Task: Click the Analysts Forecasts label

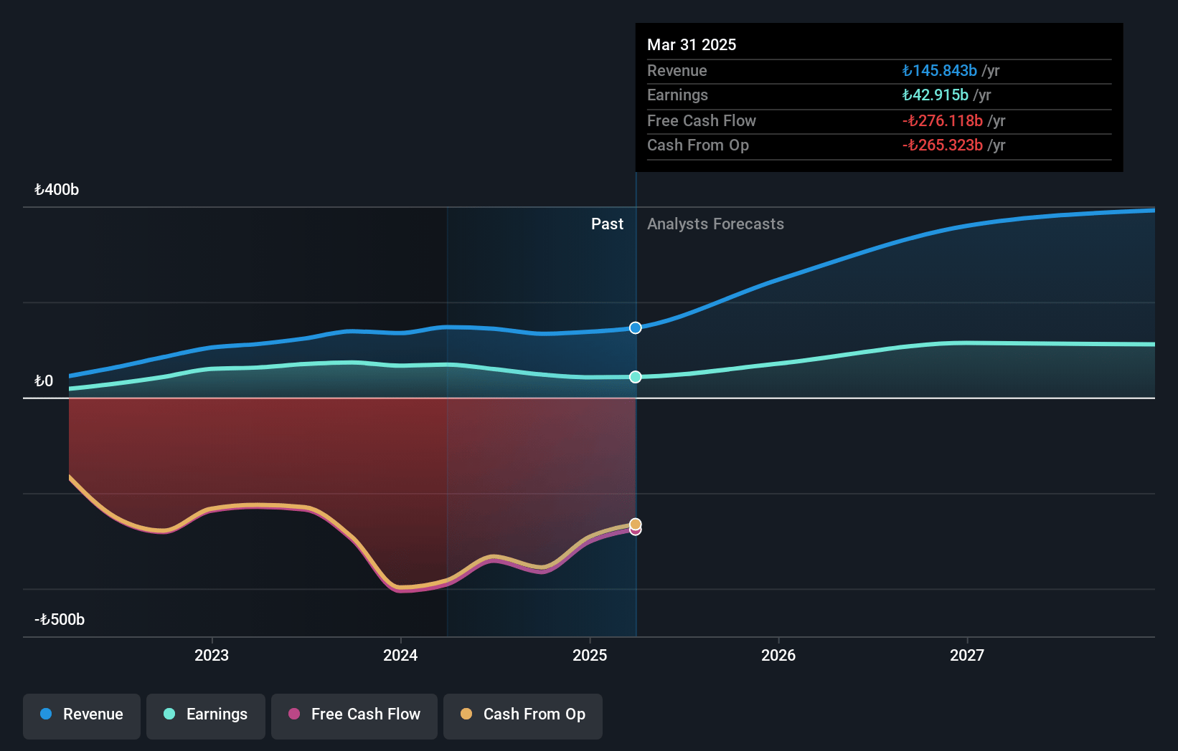Action: (715, 224)
